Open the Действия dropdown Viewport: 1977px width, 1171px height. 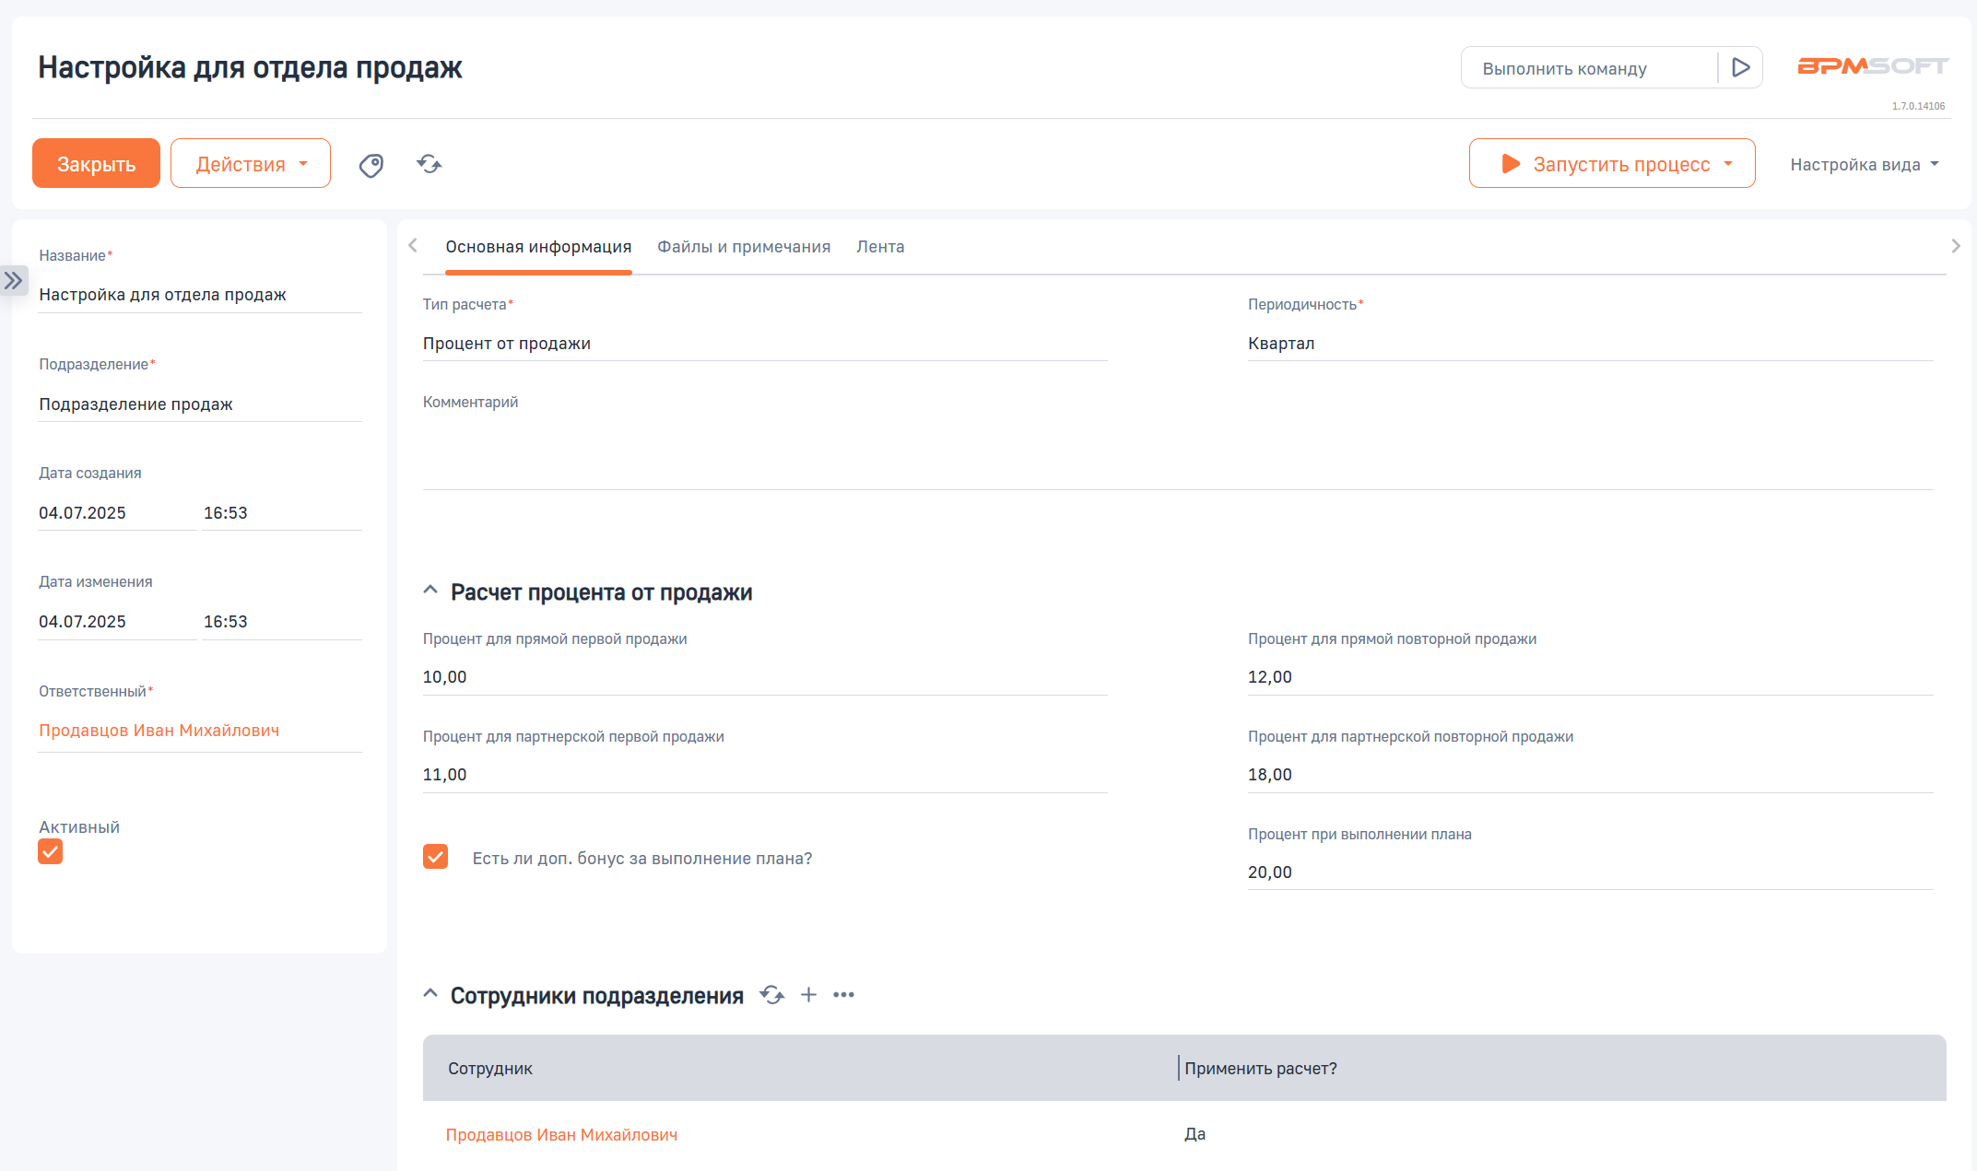point(251,163)
